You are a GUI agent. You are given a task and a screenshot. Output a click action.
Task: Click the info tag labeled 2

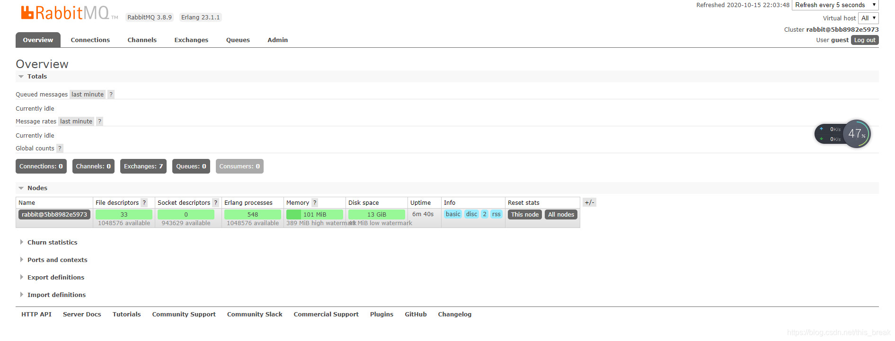(485, 214)
